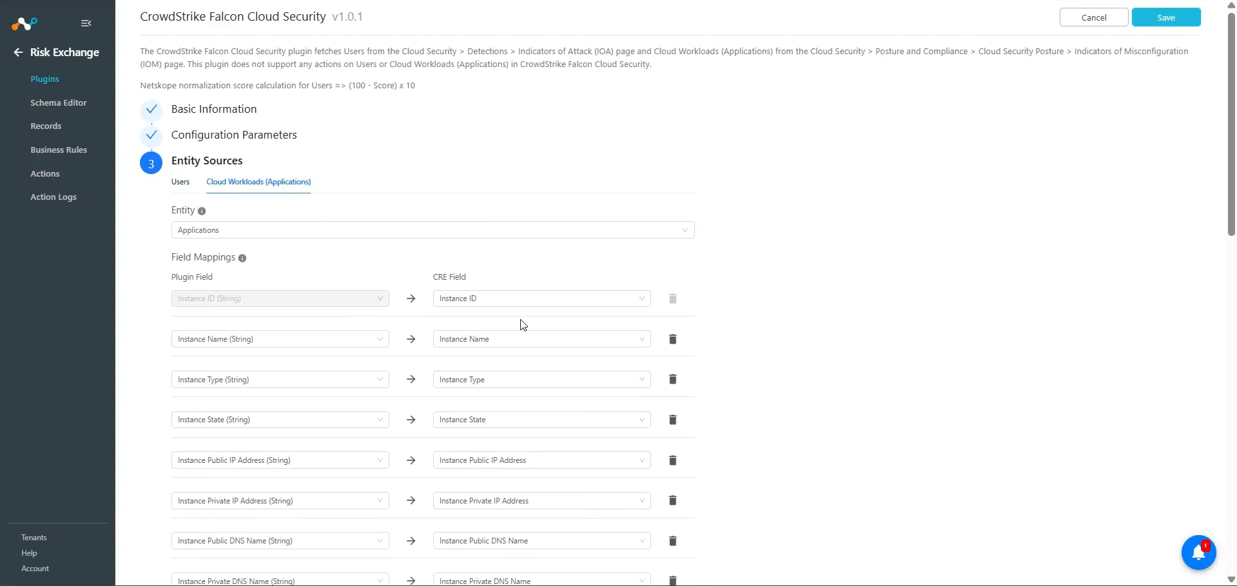Delete the Instance Public DNS Name mapping
This screenshot has width=1237, height=586.
(x=672, y=541)
